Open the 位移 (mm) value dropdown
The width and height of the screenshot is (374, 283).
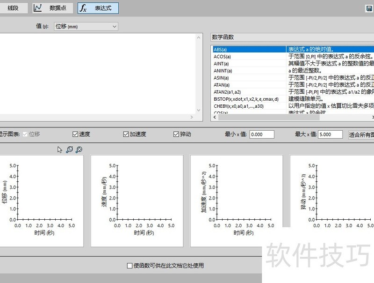click(x=86, y=27)
